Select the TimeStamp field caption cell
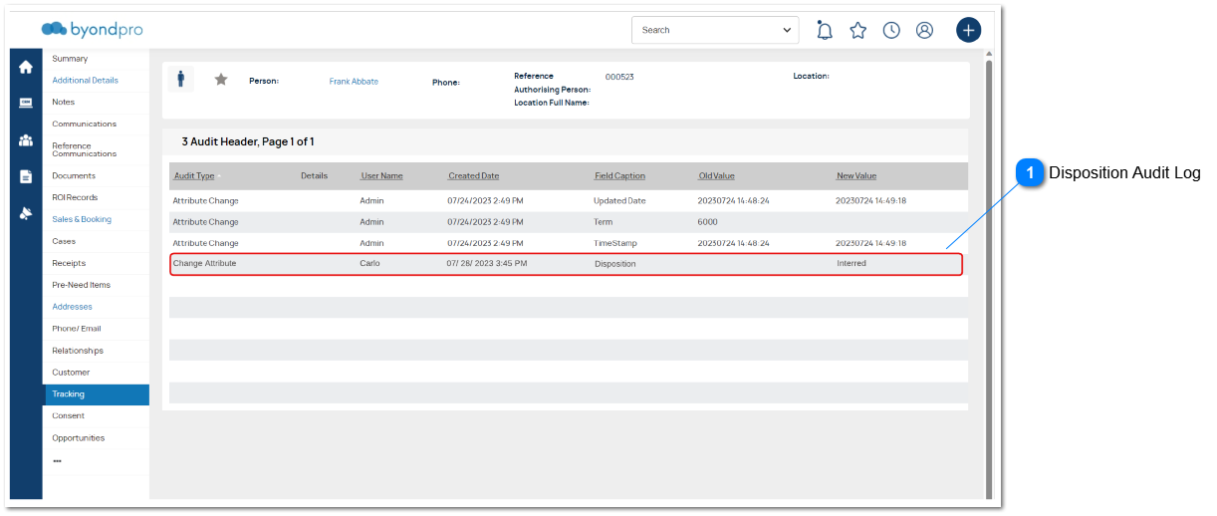Screen dimensions: 1217x516 point(614,244)
